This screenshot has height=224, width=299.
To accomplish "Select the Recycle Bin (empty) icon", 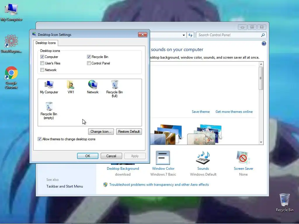I will pyautogui.click(x=49, y=111).
